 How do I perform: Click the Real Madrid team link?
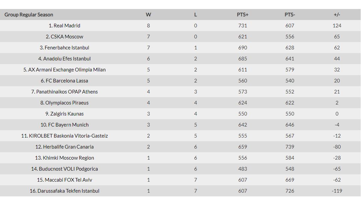pyautogui.click(x=67, y=26)
